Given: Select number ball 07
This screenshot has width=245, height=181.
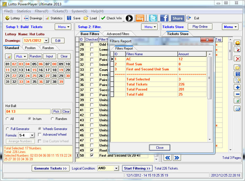Looking at the screenshot, I should (48, 64).
